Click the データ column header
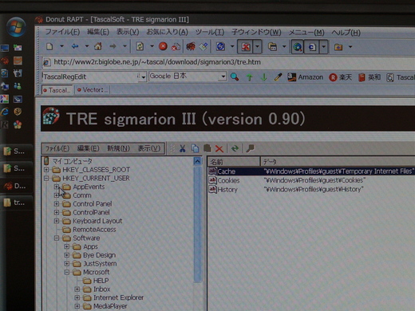The height and width of the screenshot is (311, 415). pos(338,162)
